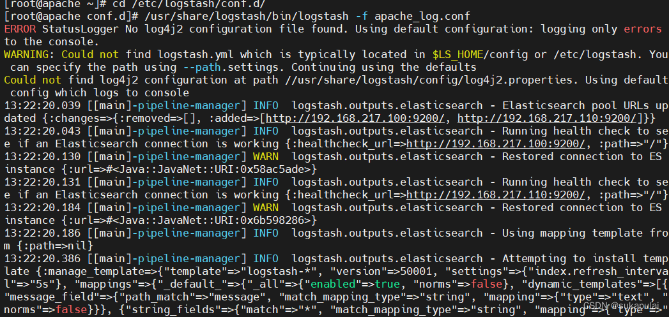The height and width of the screenshot is (317, 669).
Task: Click the yellow 'WARNING:' label
Action: tap(29, 55)
